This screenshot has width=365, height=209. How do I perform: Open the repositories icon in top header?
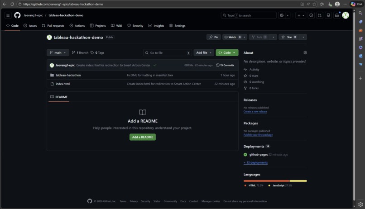click(328, 15)
